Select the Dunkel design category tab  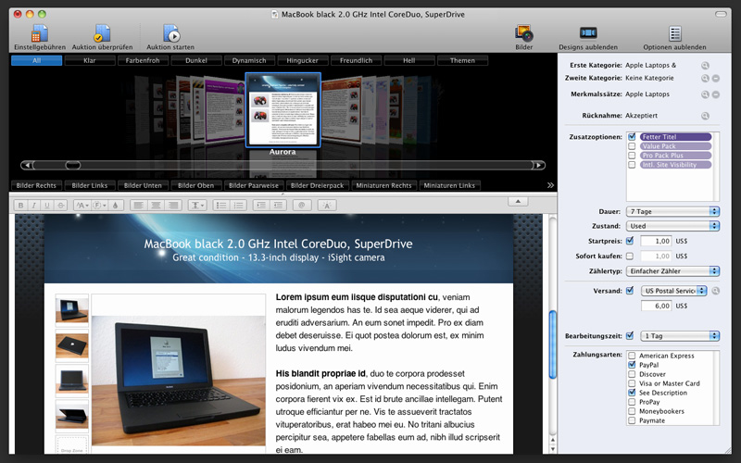tap(196, 60)
